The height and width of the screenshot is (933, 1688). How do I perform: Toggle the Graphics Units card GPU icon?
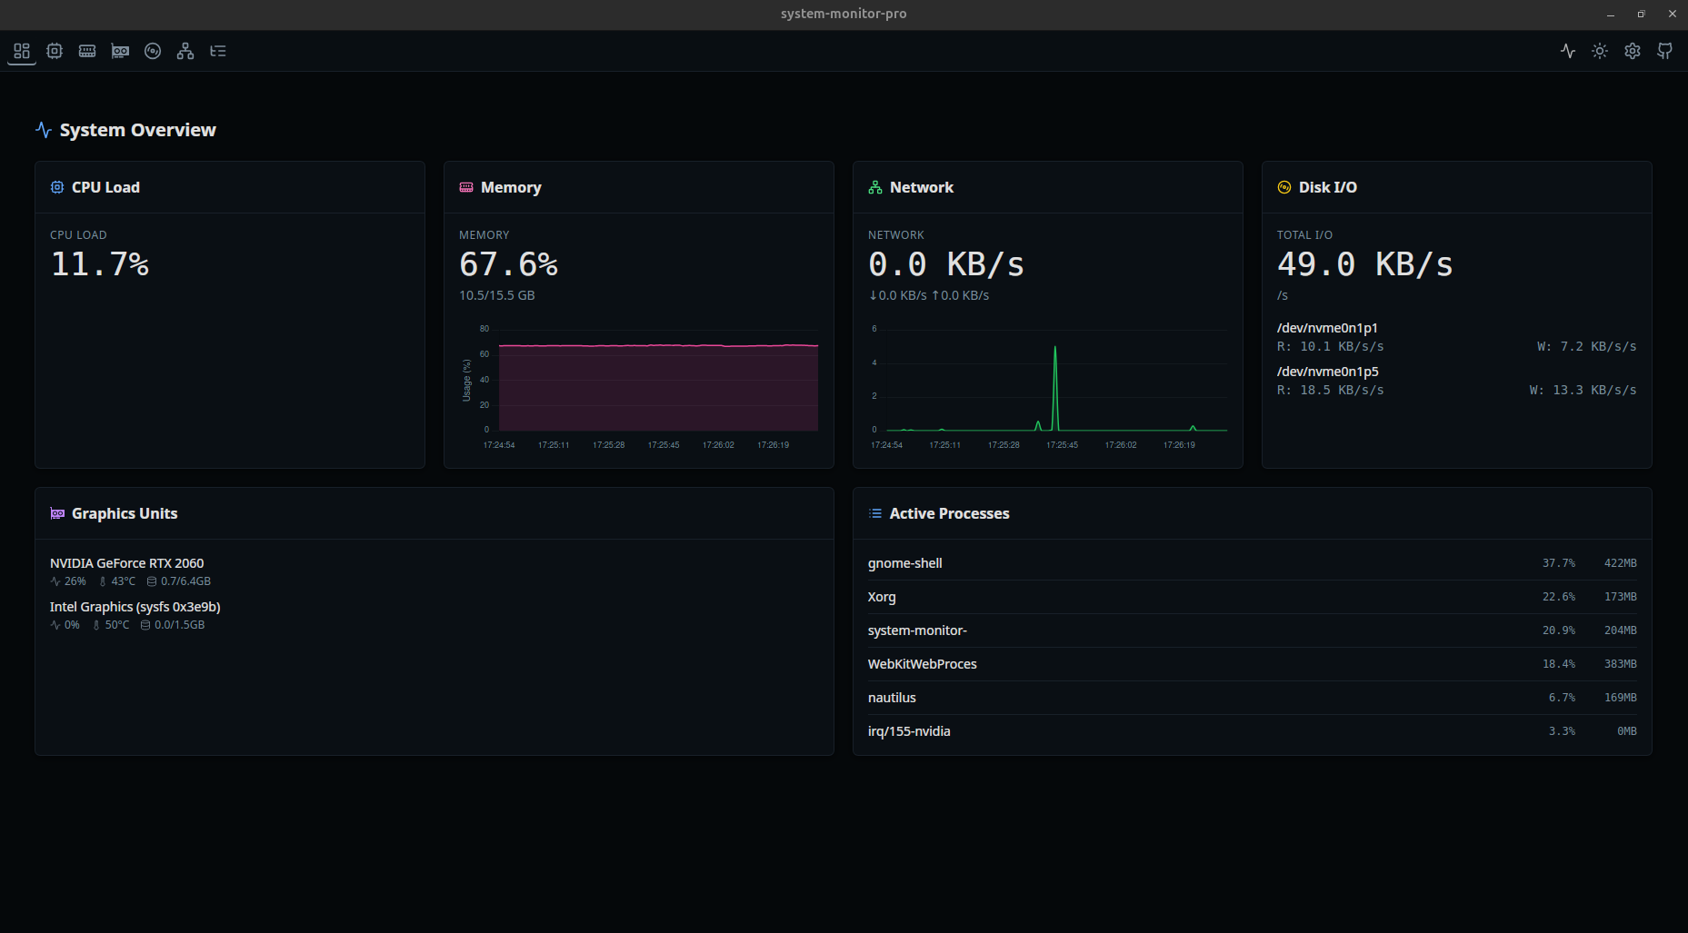tap(57, 513)
